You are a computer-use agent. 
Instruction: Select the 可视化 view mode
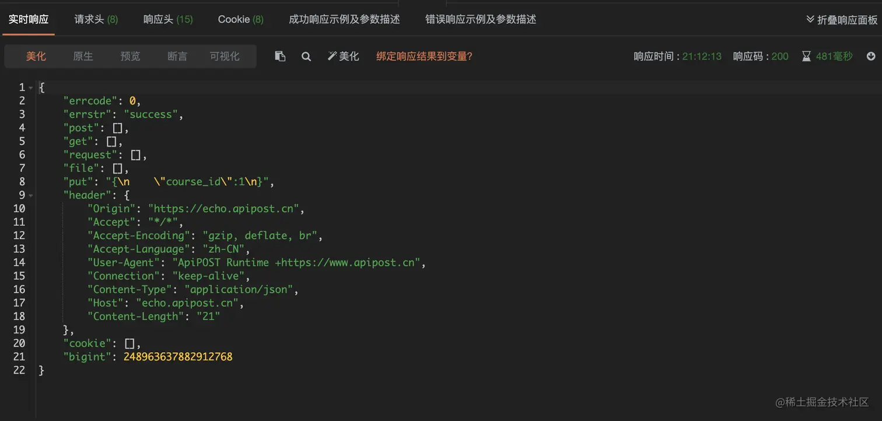(x=225, y=56)
